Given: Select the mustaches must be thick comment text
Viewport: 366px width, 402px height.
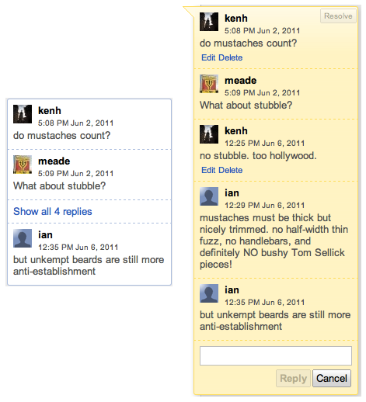Looking at the screenshot, I should [274, 241].
